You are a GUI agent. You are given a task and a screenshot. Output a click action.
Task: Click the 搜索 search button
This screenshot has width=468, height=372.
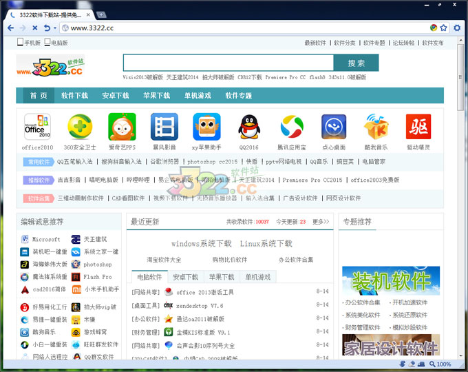tap(356, 63)
